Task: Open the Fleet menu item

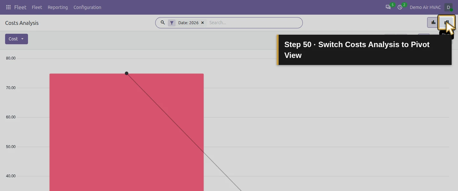Action: pos(37,7)
